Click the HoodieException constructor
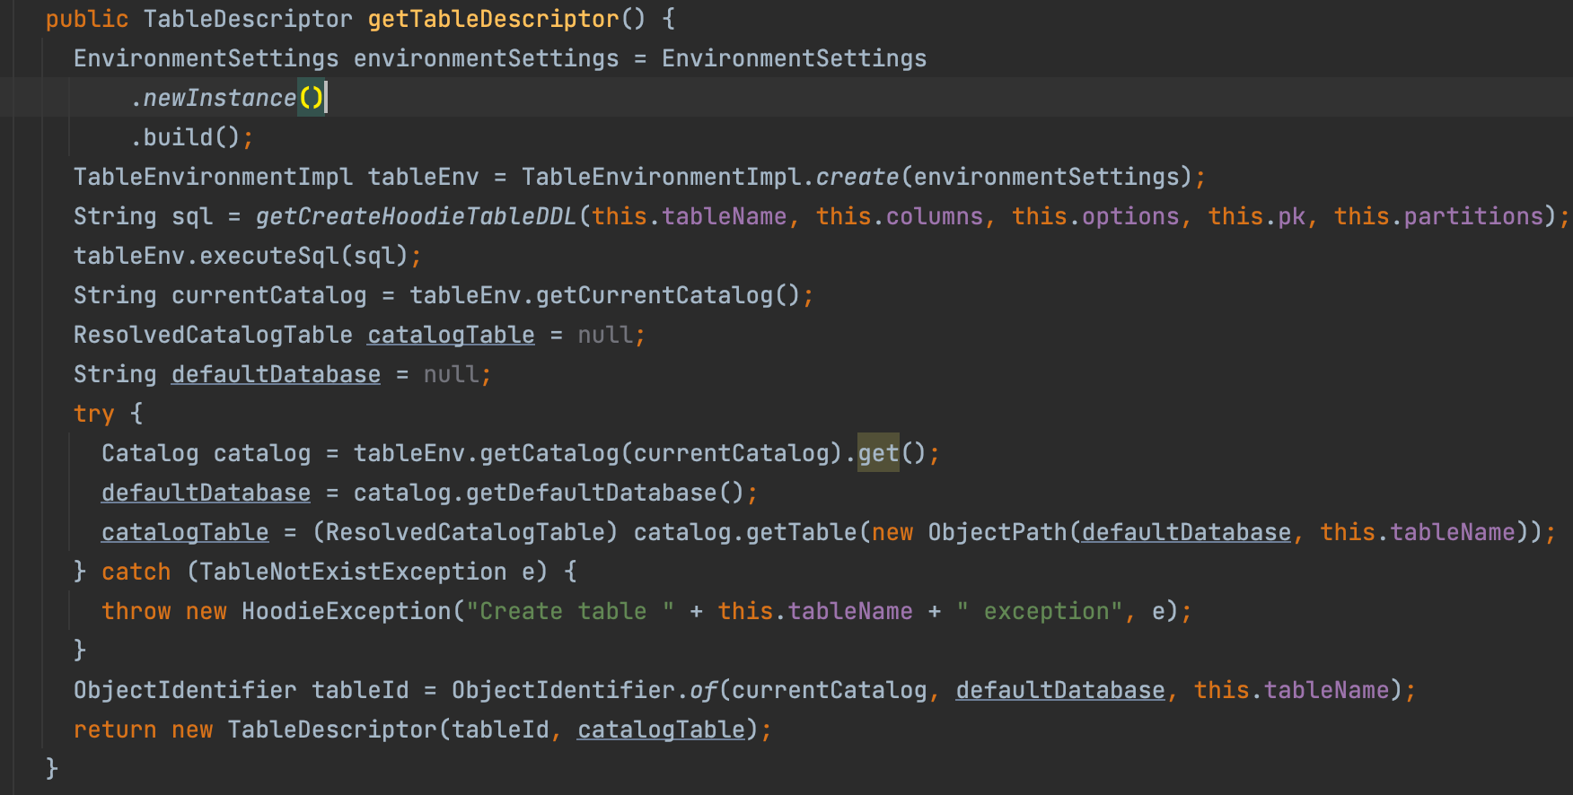This screenshot has width=1573, height=795. pos(347,611)
